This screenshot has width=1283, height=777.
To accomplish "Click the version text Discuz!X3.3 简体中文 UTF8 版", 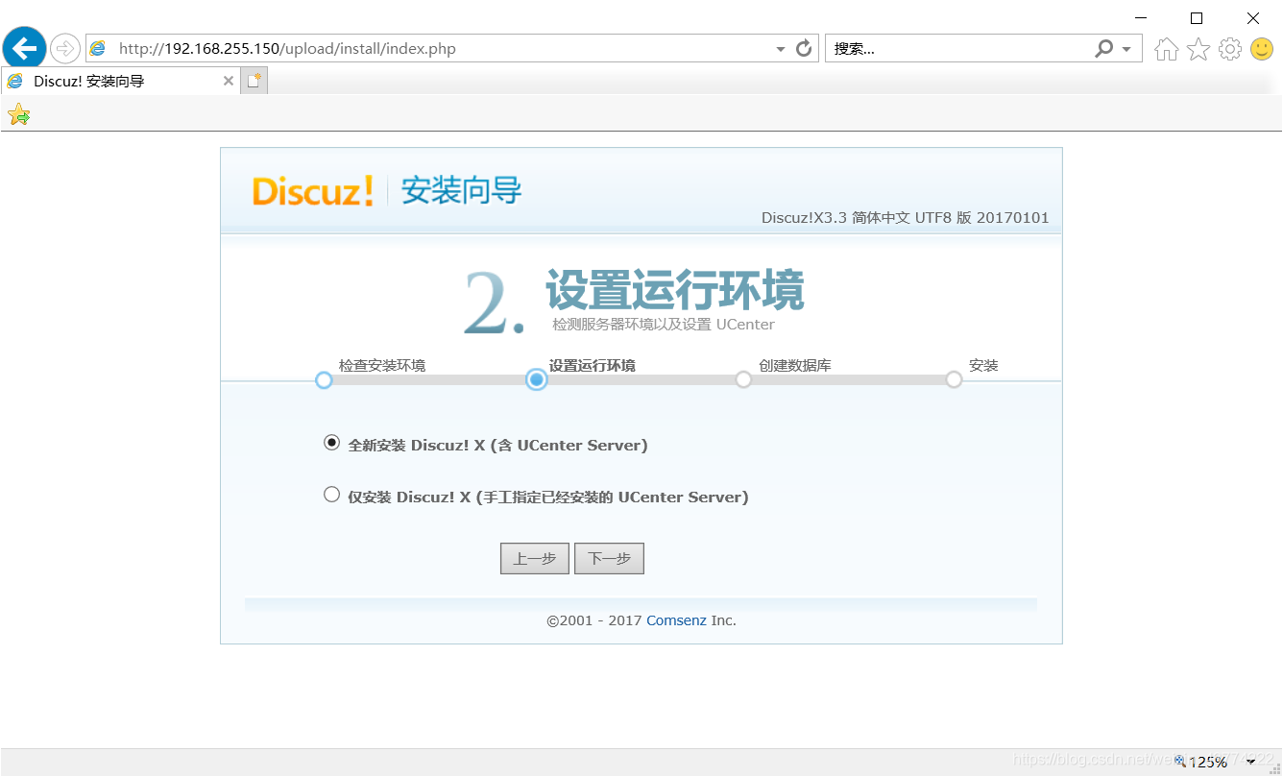I will (x=906, y=218).
